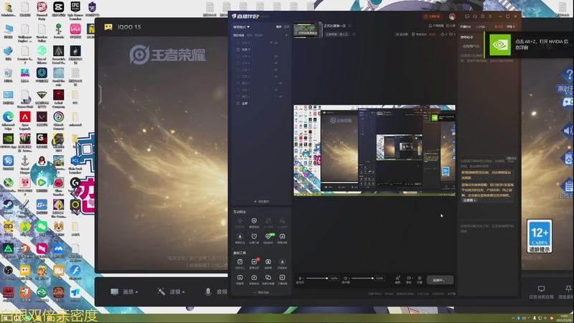Click the 12+ CADPA age rating badge
The height and width of the screenshot is (323, 574).
(540, 236)
